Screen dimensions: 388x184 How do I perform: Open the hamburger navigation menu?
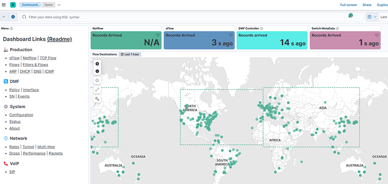pyautogui.click(x=4, y=4)
